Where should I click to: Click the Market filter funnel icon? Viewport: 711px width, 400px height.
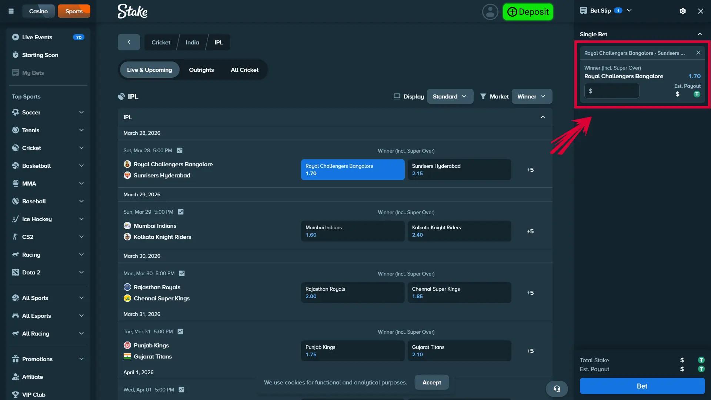coord(483,96)
